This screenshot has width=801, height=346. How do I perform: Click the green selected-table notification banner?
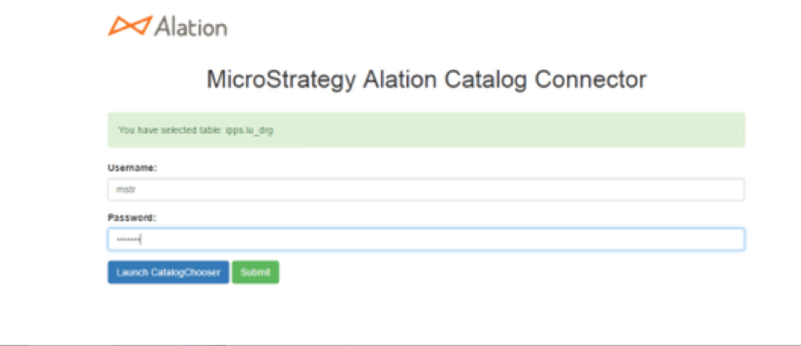pos(426,130)
